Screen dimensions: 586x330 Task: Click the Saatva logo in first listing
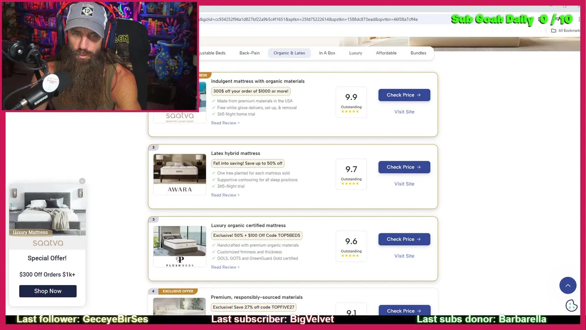[x=180, y=116]
